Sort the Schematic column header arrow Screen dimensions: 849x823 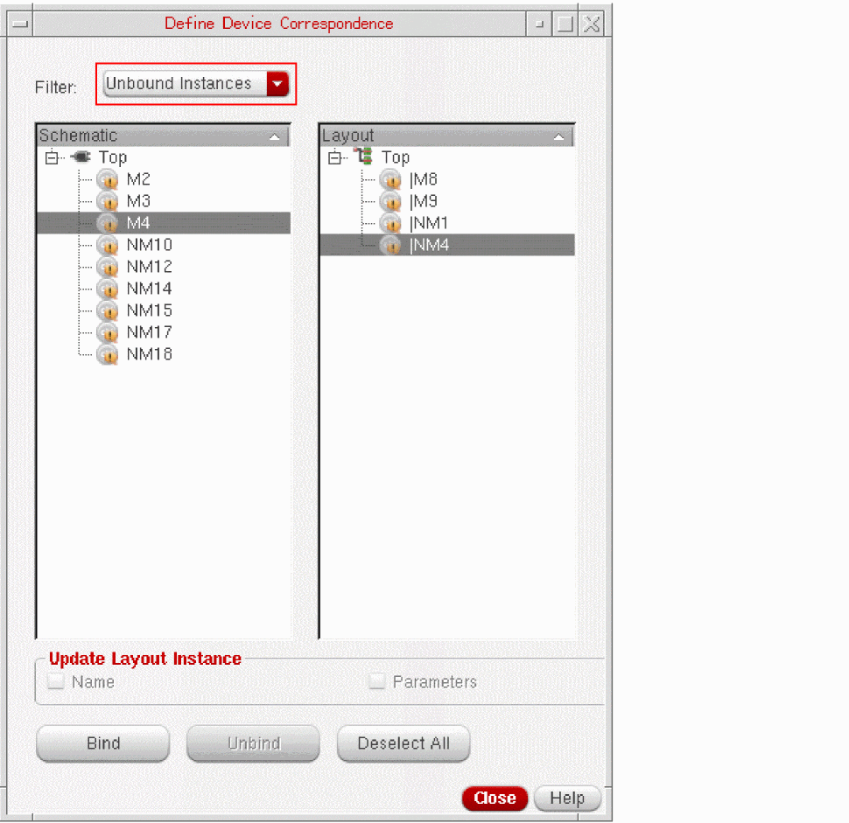coord(275,136)
